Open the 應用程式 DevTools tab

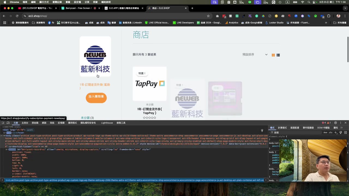pos(73,123)
